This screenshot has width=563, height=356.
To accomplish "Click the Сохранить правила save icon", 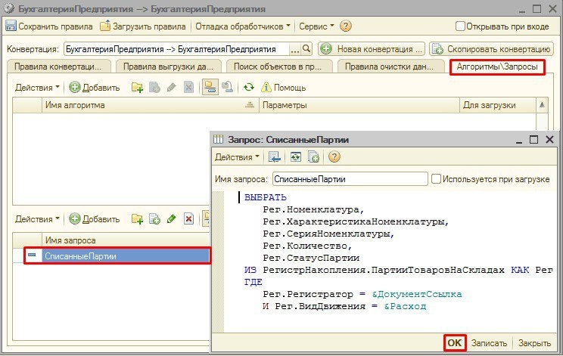I will 11,26.
